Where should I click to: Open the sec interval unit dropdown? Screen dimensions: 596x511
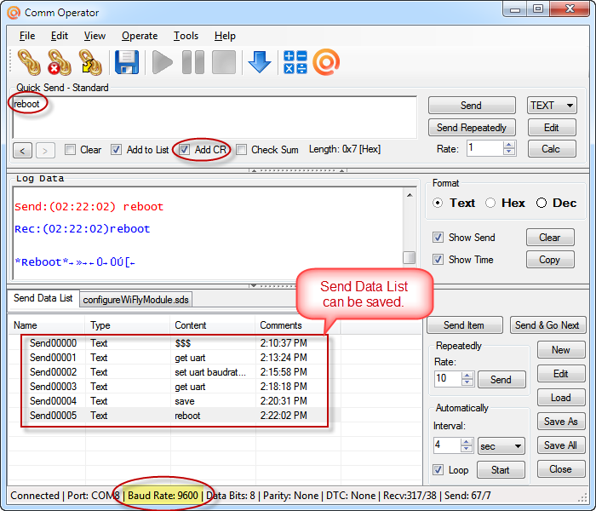[x=501, y=445]
